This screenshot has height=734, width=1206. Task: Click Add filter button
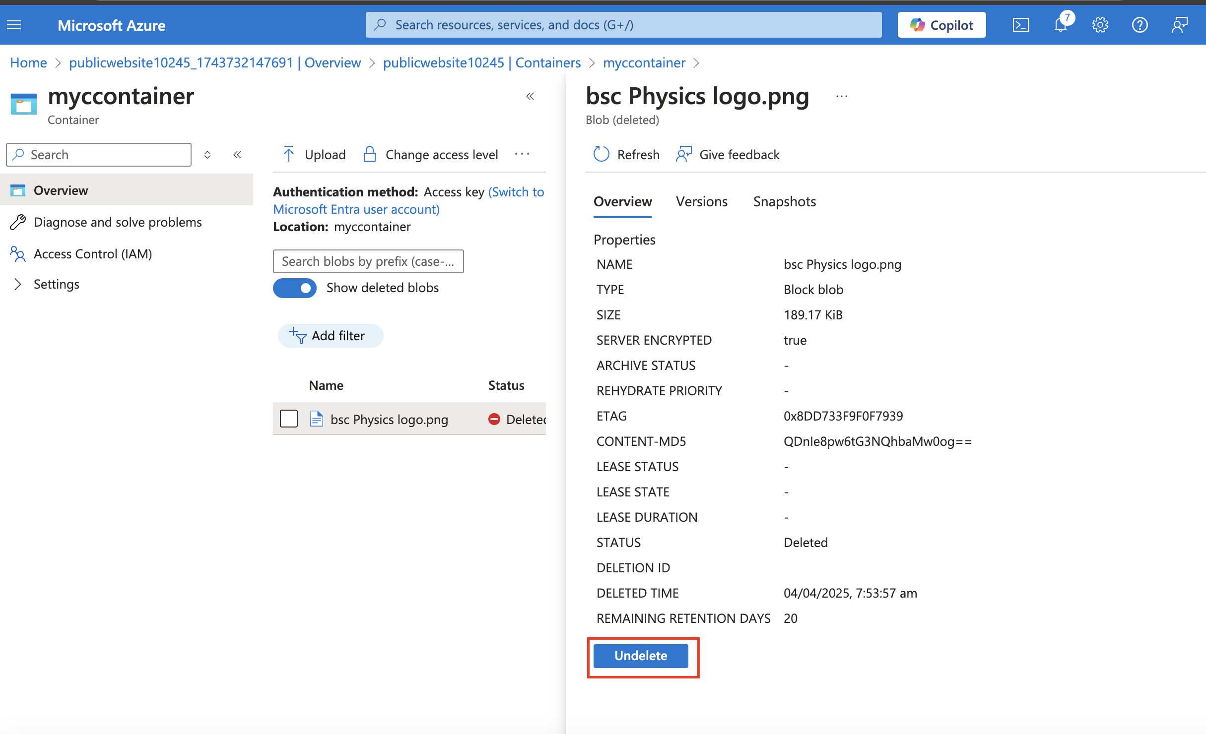331,336
